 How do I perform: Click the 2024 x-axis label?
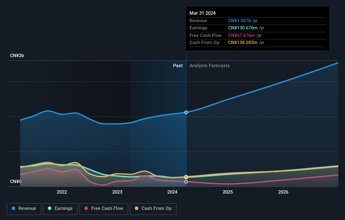click(x=172, y=192)
